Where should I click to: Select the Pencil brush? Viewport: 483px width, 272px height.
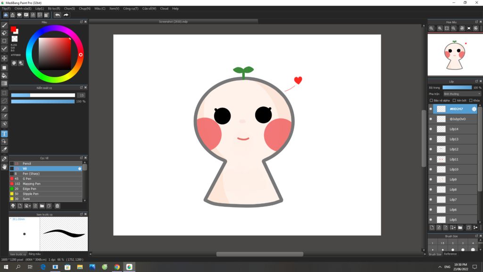(46, 163)
